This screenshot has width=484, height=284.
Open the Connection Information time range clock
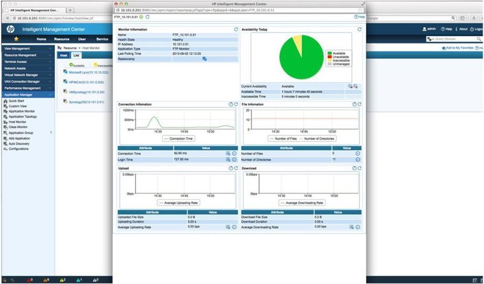pyautogui.click(x=230, y=104)
